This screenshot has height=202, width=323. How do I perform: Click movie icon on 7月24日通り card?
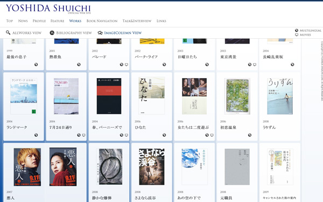(x=83, y=135)
